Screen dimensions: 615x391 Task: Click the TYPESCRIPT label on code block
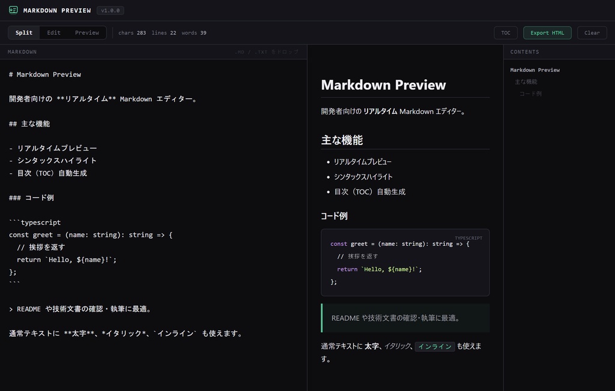click(468, 238)
